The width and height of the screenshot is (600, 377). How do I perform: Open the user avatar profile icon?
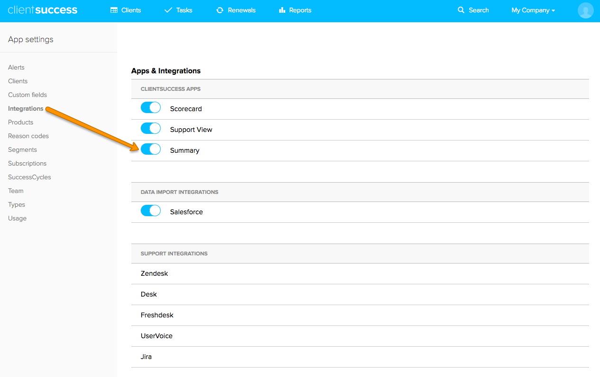click(x=586, y=10)
